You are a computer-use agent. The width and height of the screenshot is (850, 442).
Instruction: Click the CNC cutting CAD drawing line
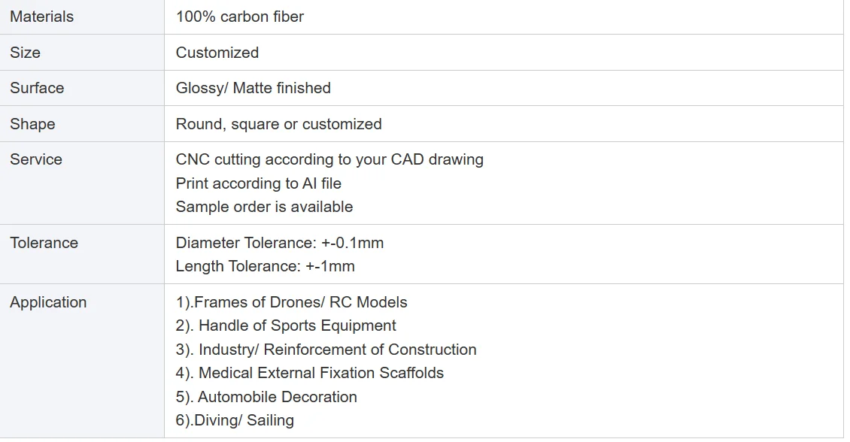329,159
